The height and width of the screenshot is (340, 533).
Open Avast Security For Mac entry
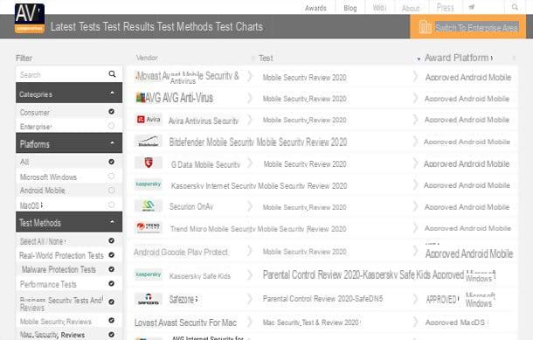[x=185, y=323]
